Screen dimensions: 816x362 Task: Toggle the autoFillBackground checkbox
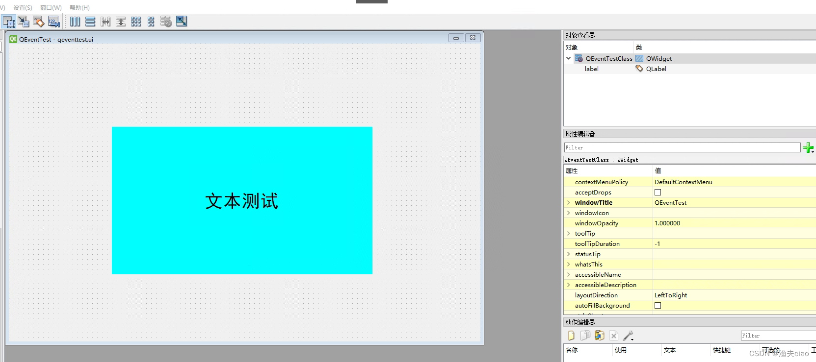point(658,306)
